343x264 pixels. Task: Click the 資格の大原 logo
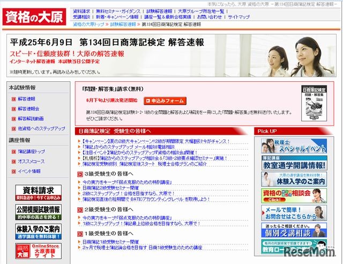click(34, 17)
